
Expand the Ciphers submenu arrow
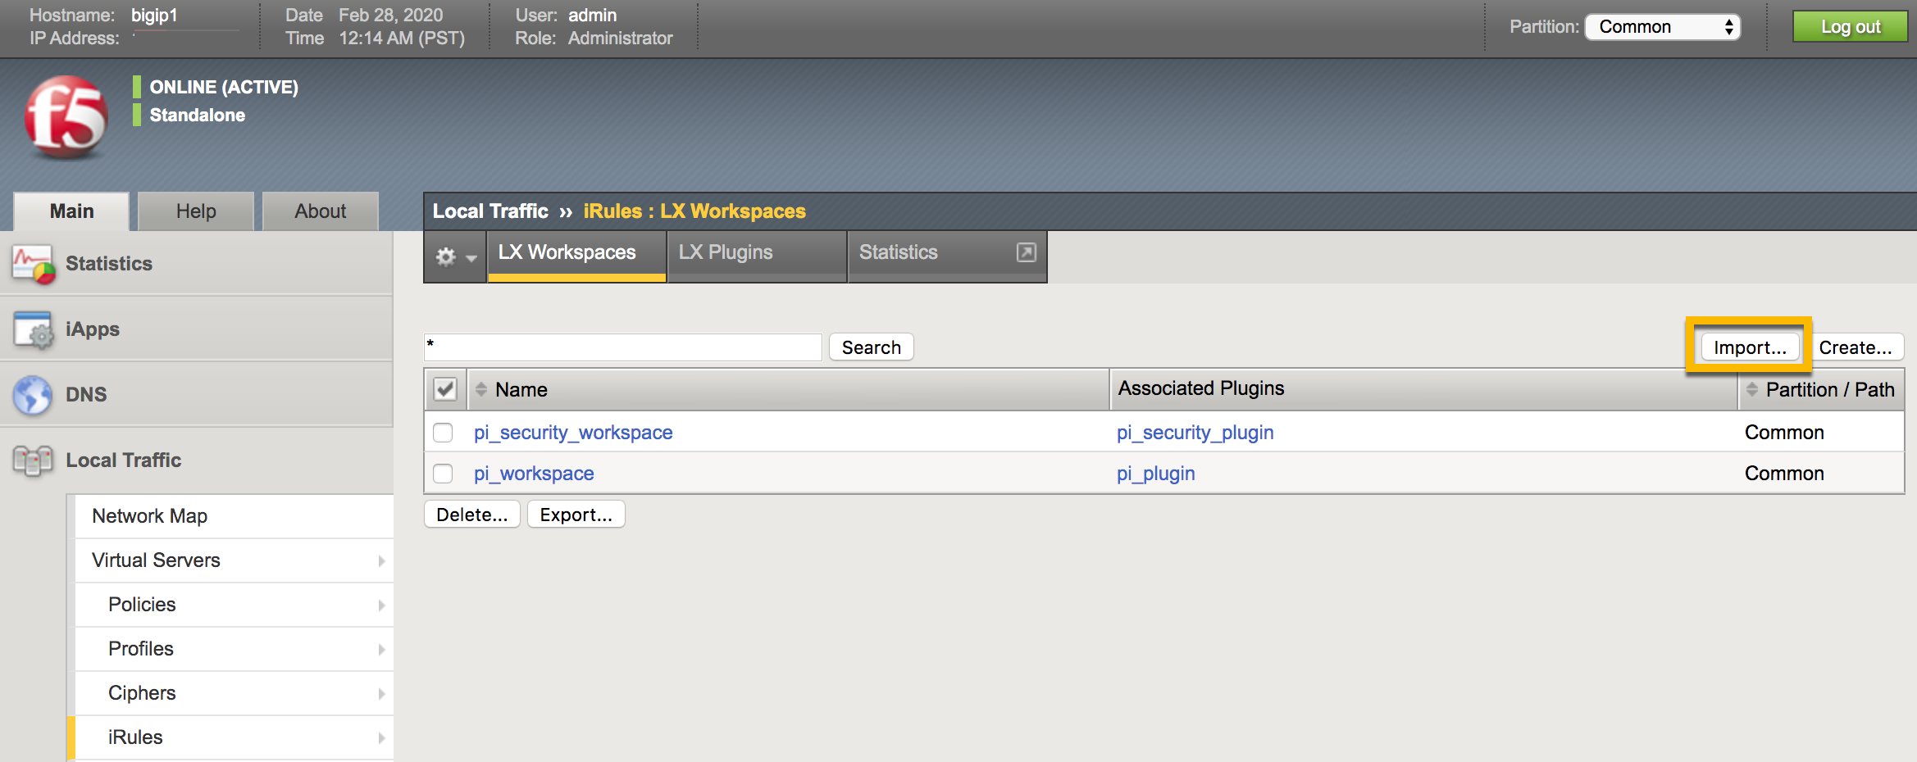point(381,693)
